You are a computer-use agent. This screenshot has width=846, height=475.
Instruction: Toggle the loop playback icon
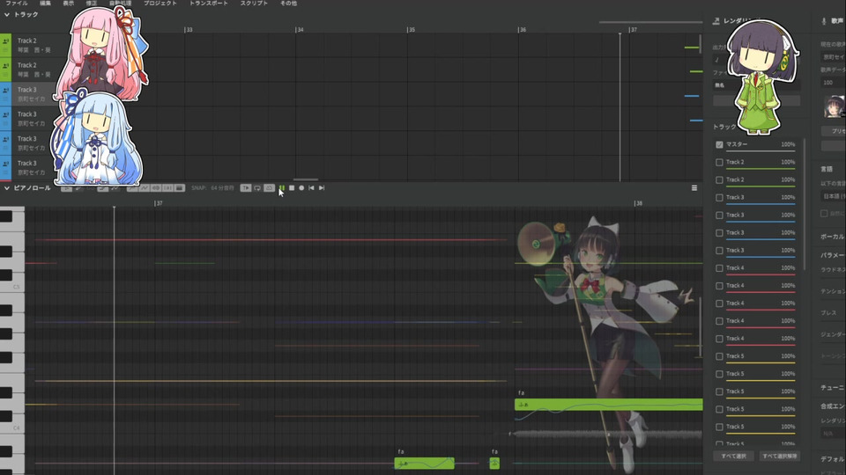257,188
